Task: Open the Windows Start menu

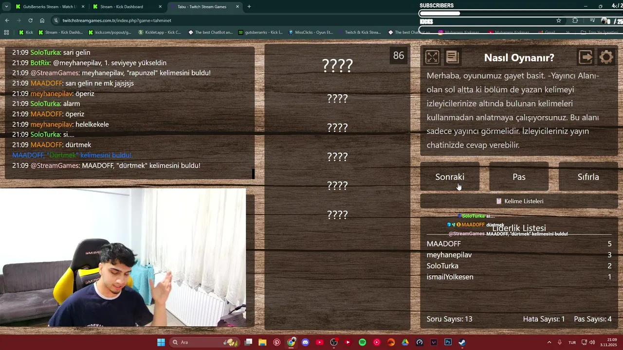Action: (x=161, y=342)
